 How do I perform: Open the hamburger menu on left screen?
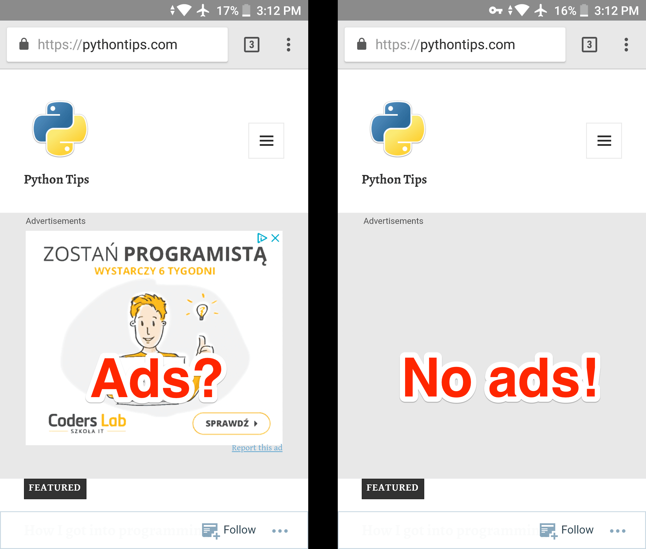(x=266, y=140)
